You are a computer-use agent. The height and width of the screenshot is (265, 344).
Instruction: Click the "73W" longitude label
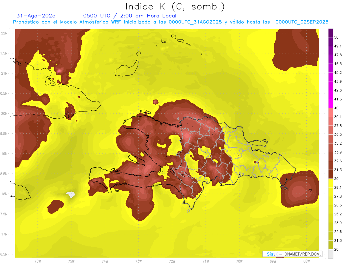(x=138, y=261)
